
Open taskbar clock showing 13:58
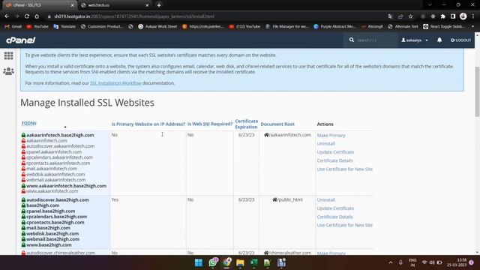[x=457, y=262]
